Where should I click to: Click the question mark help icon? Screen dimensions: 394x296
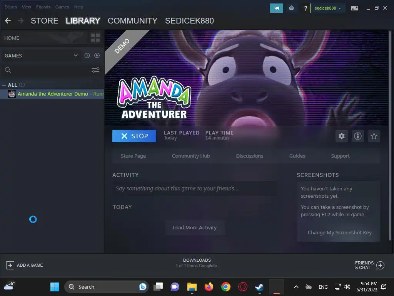click(x=305, y=8)
